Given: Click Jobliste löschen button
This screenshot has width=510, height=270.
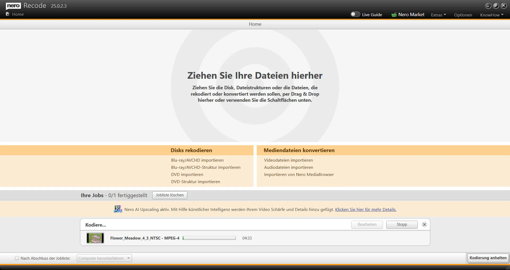Looking at the screenshot, I should point(170,195).
